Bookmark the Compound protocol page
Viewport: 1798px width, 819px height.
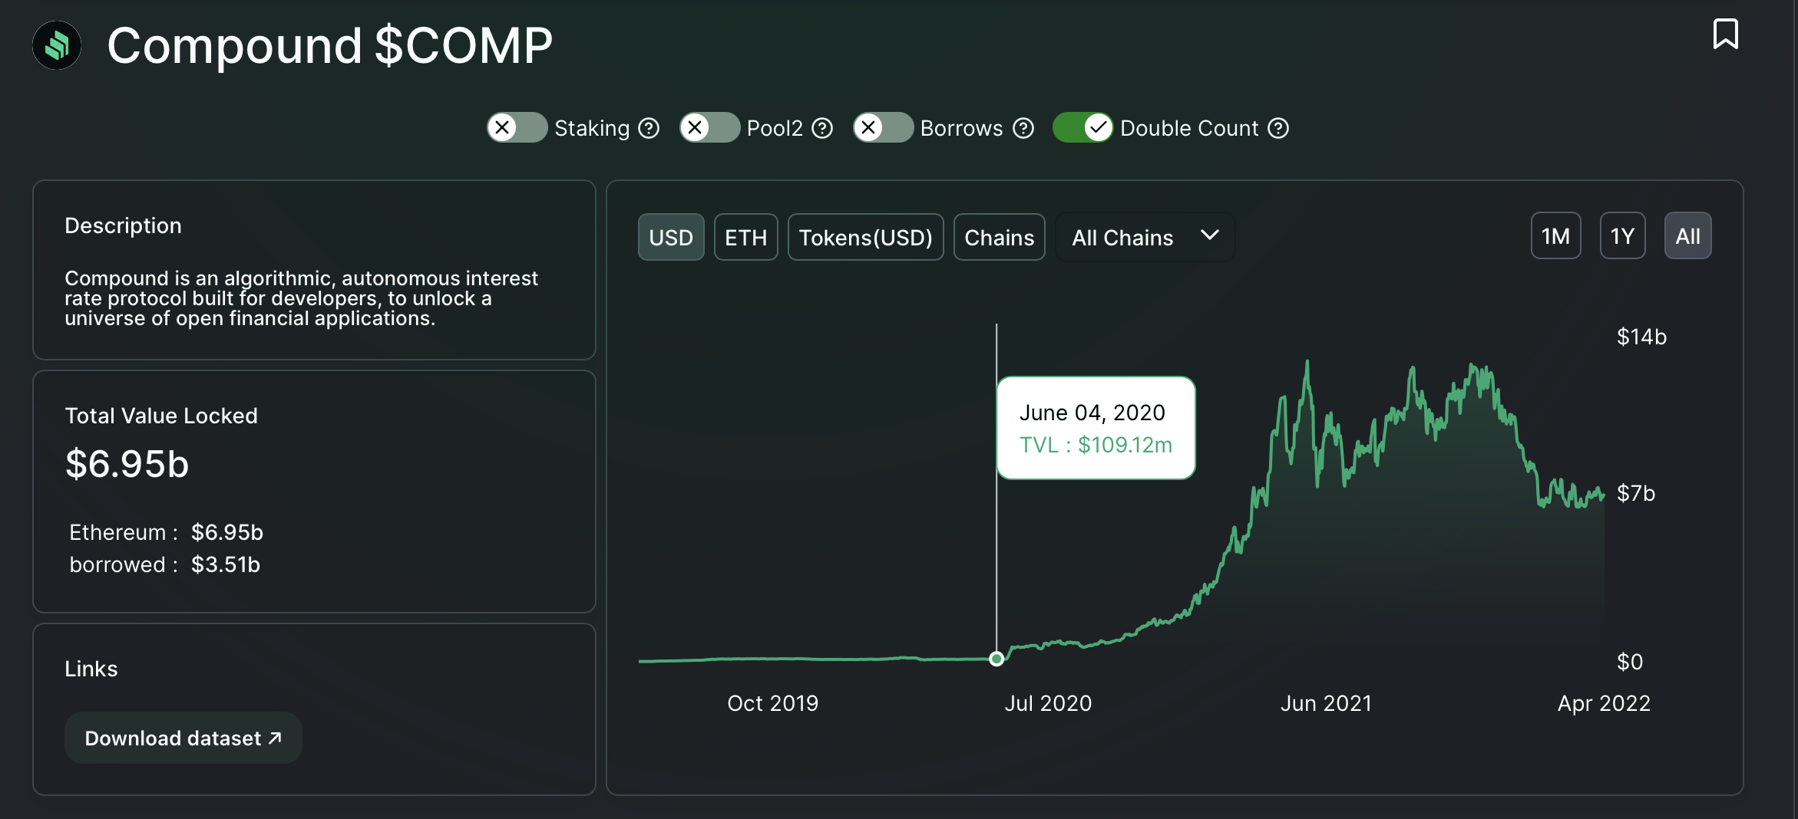click(1725, 34)
